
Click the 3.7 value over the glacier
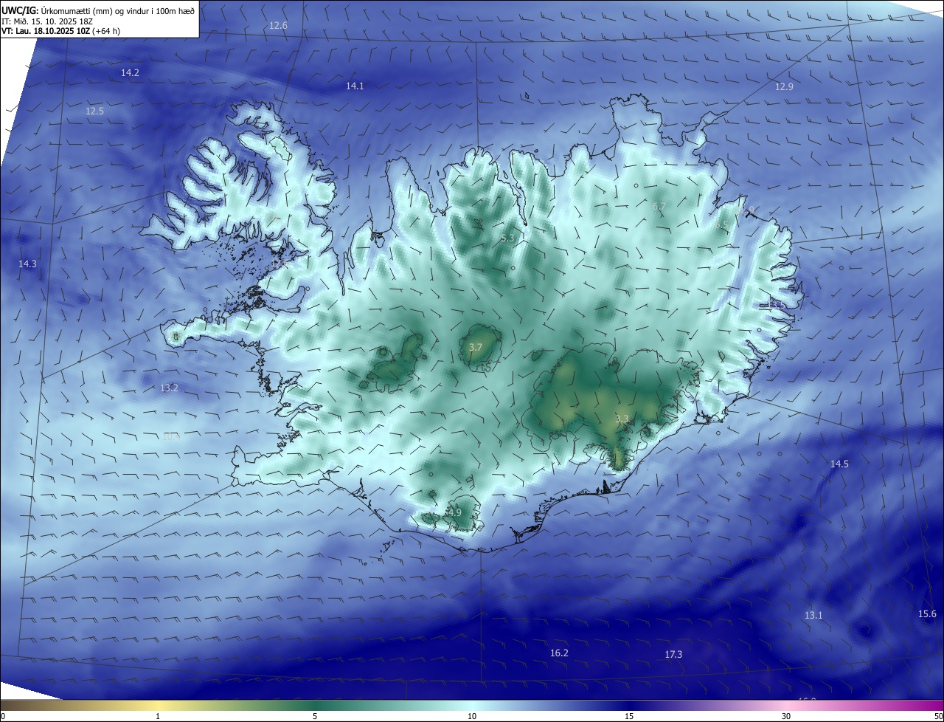[x=476, y=347]
